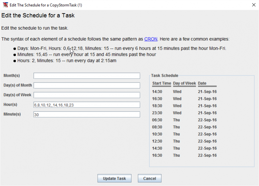Close the Edit Schedule dialog window
Image resolution: width=259 pixels, height=186 pixels.
point(254,5)
